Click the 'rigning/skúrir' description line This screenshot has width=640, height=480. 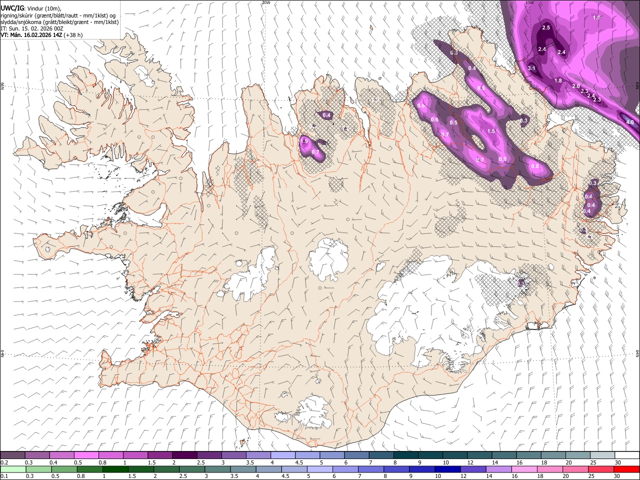click(x=57, y=15)
